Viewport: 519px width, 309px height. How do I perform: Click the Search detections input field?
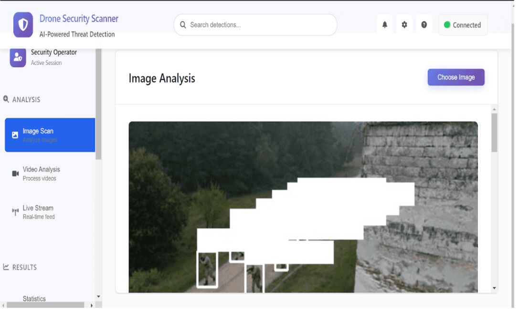tap(255, 24)
